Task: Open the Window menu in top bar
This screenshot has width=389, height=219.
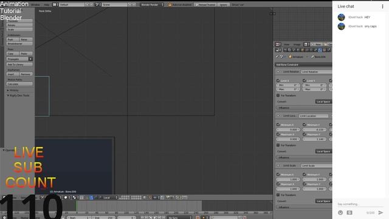Action: pos(35,5)
